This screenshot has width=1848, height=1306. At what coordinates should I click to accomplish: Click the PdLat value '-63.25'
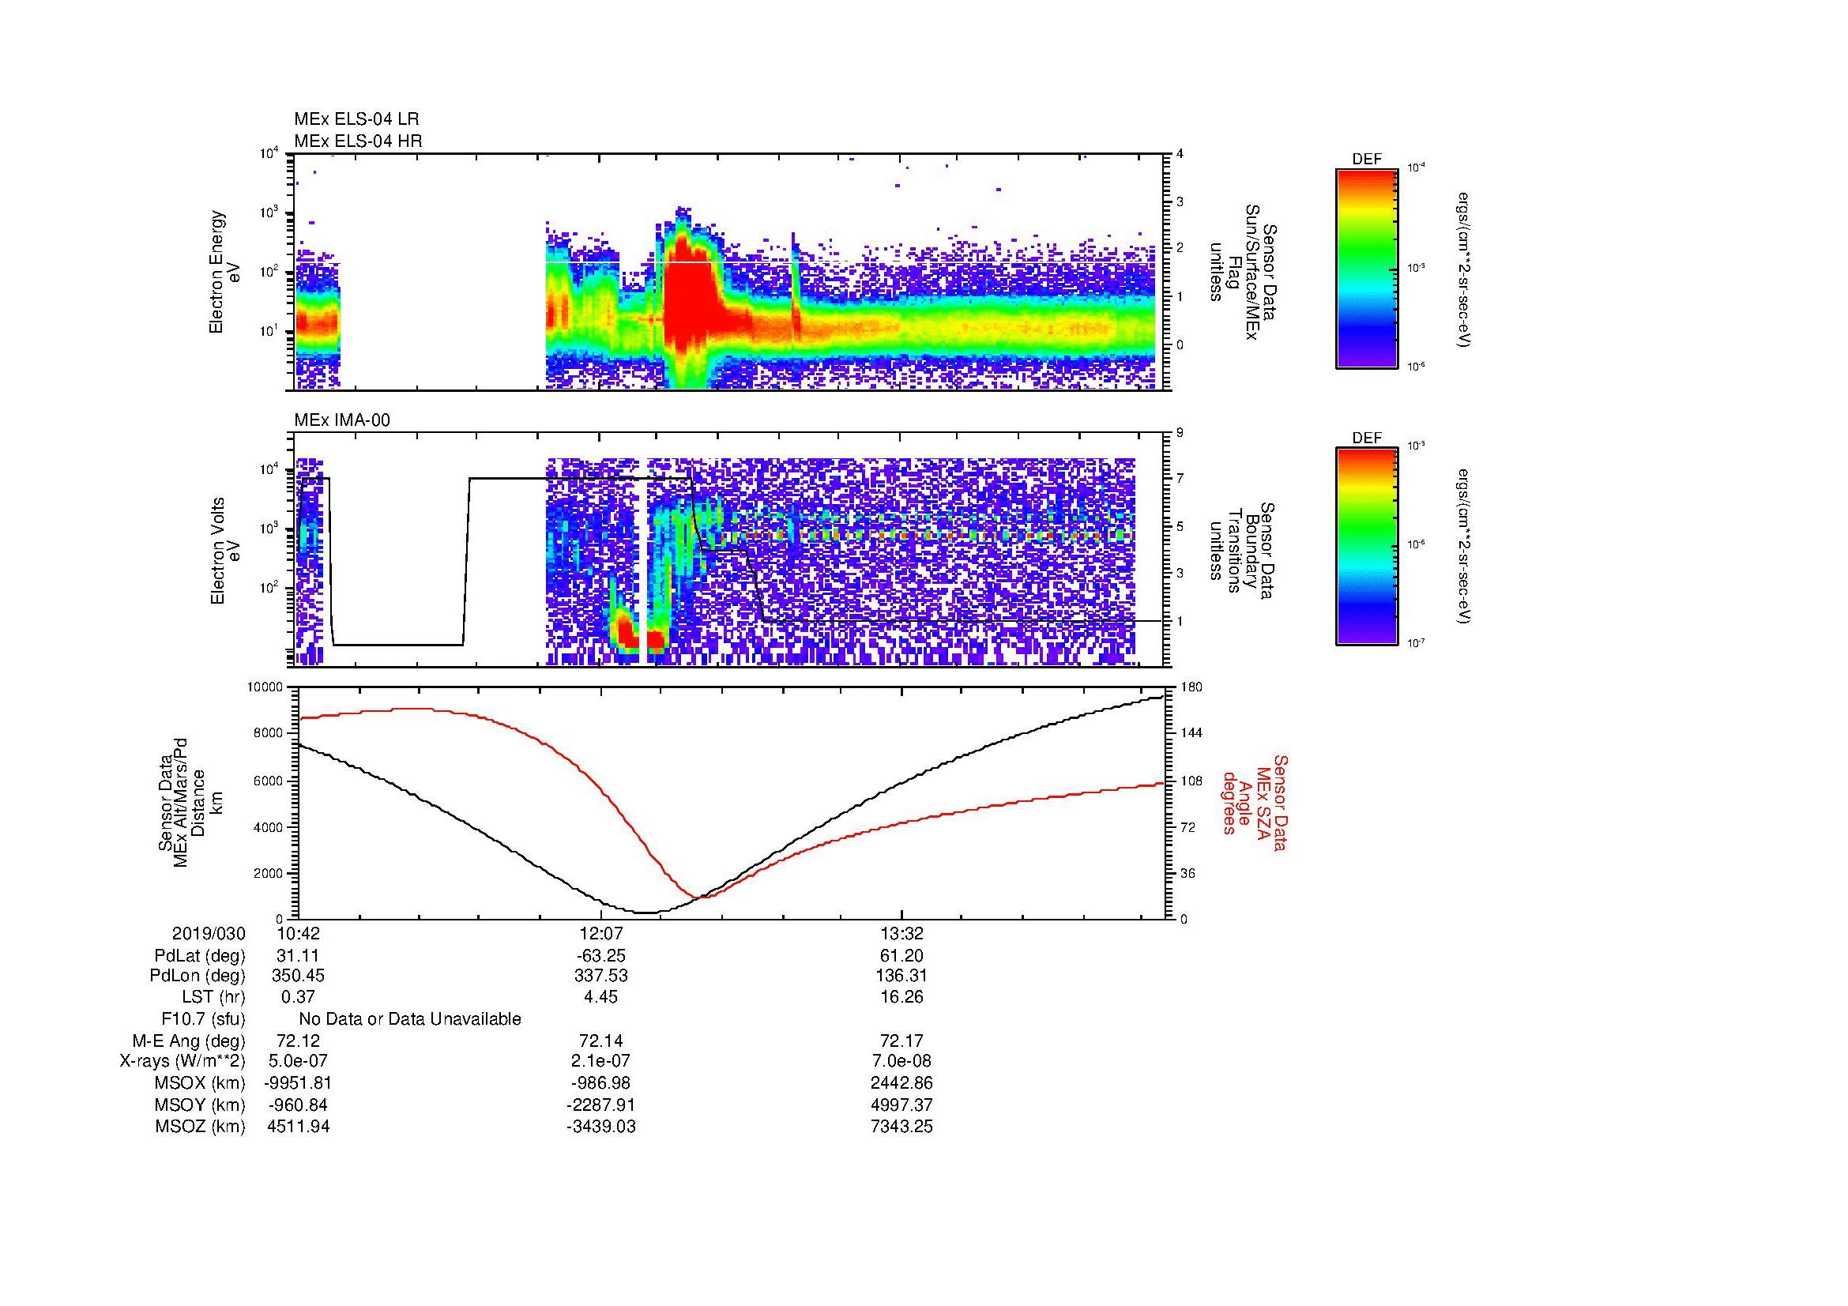[x=600, y=956]
